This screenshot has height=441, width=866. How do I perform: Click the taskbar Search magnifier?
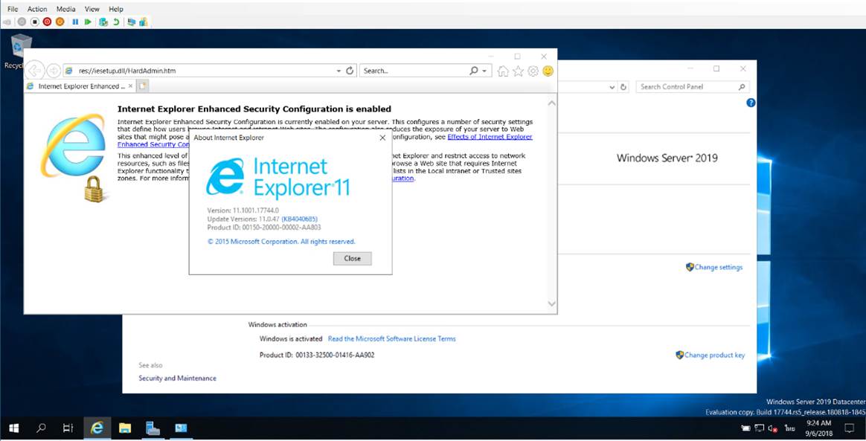(x=41, y=428)
